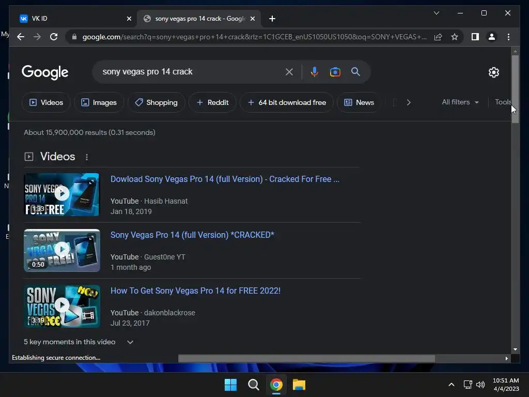
Task: Open the browser side panel
Action: 475,37
